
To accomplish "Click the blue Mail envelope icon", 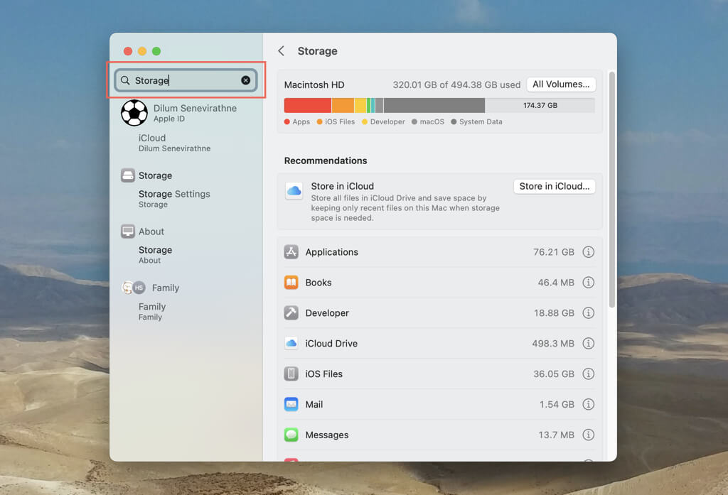I will 291,404.
